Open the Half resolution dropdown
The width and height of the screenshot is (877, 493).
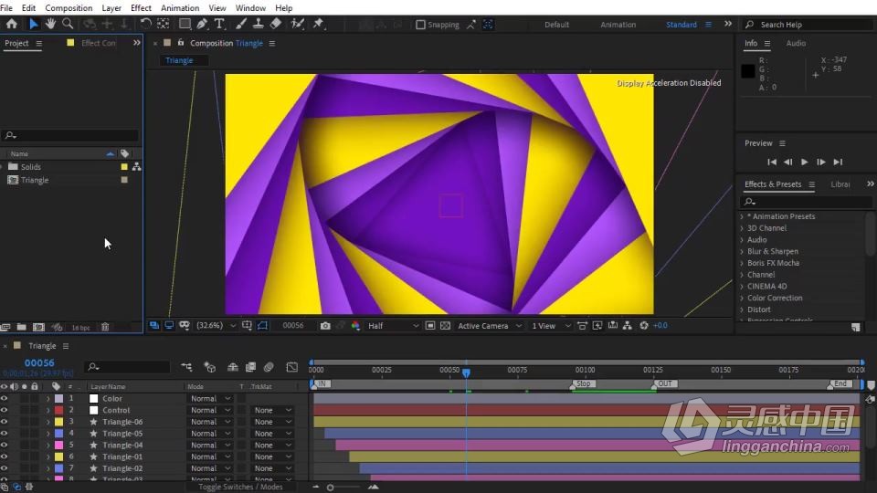click(x=393, y=326)
